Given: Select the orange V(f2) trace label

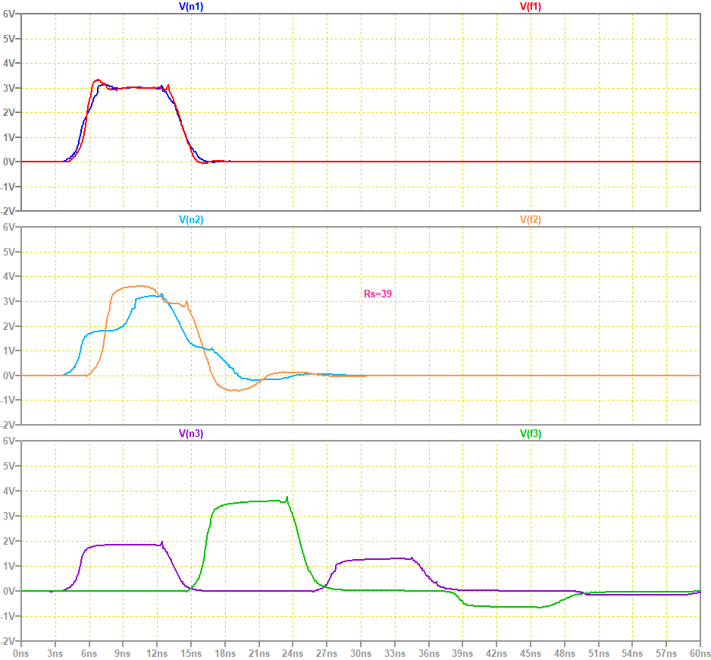Looking at the screenshot, I should coord(530,220).
